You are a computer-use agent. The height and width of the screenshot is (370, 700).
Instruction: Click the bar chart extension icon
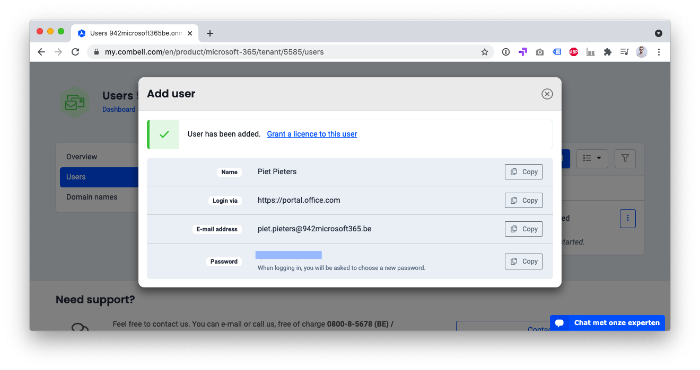coord(591,52)
